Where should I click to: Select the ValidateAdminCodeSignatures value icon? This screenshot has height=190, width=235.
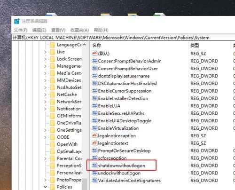(x=94, y=180)
